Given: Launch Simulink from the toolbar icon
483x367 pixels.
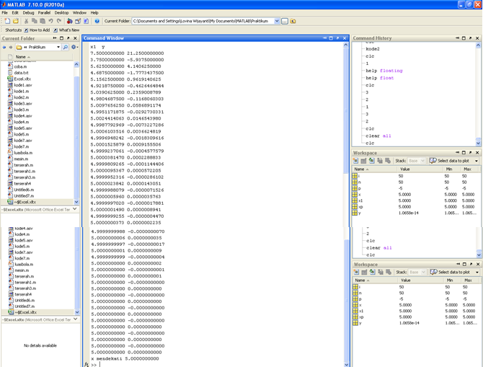Looking at the screenshot, I should [70, 21].
